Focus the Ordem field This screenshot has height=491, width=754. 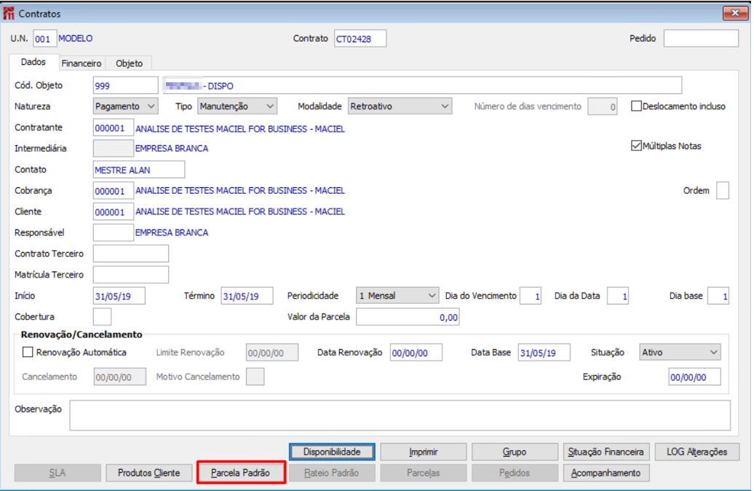pyautogui.click(x=723, y=190)
